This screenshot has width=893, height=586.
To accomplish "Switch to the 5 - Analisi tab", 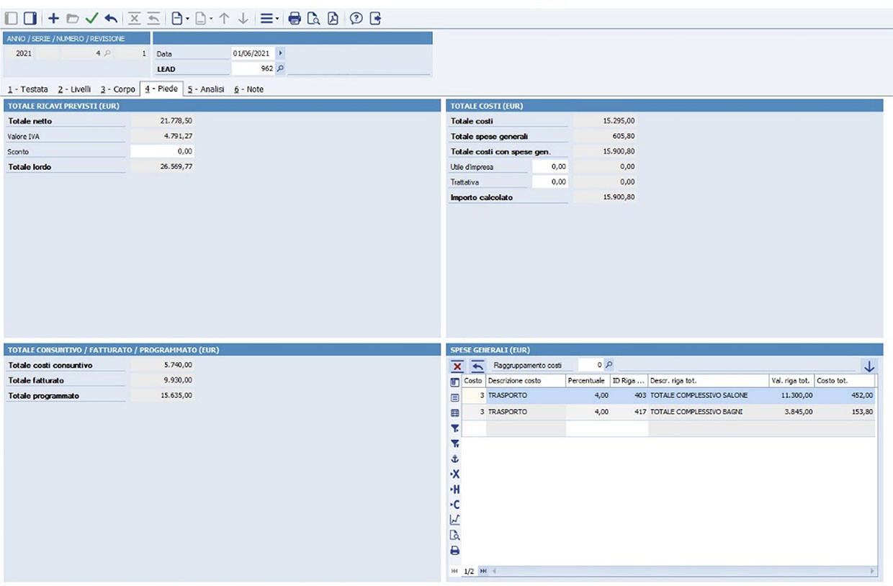I will point(206,89).
